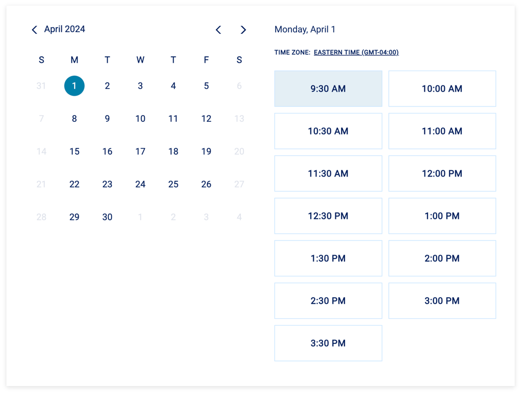Select April 22 on the calendar
522x393 pixels.
click(74, 184)
